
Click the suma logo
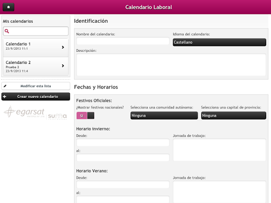pyautogui.click(x=57, y=116)
